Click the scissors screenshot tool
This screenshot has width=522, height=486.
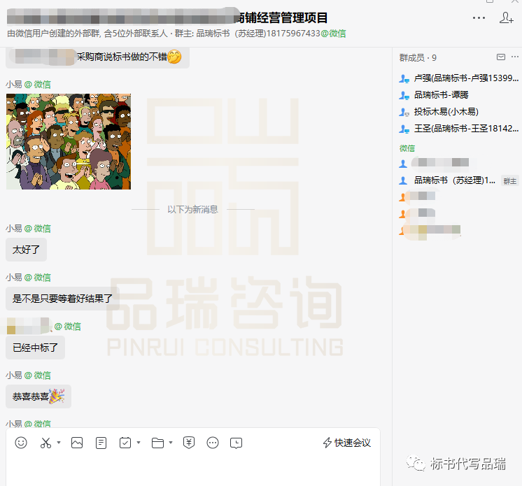click(45, 443)
